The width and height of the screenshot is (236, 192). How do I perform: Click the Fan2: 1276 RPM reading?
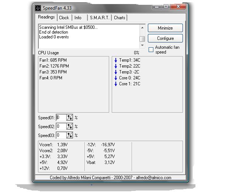click(x=54, y=66)
